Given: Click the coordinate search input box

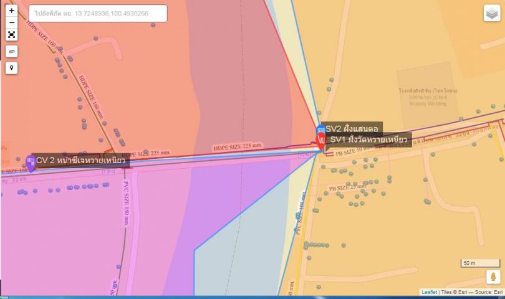Looking at the screenshot, I should [98, 14].
